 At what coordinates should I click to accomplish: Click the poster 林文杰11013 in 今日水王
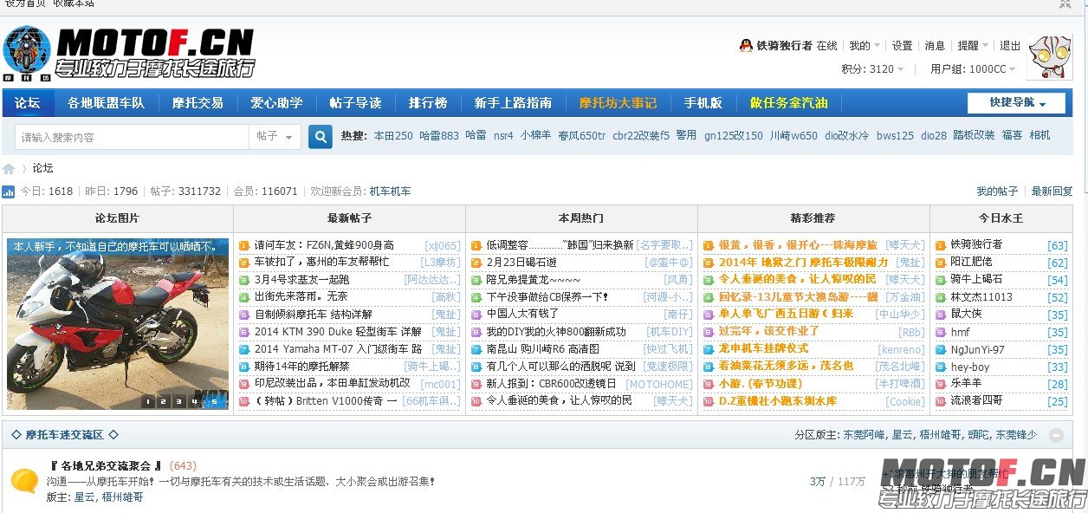(981, 297)
